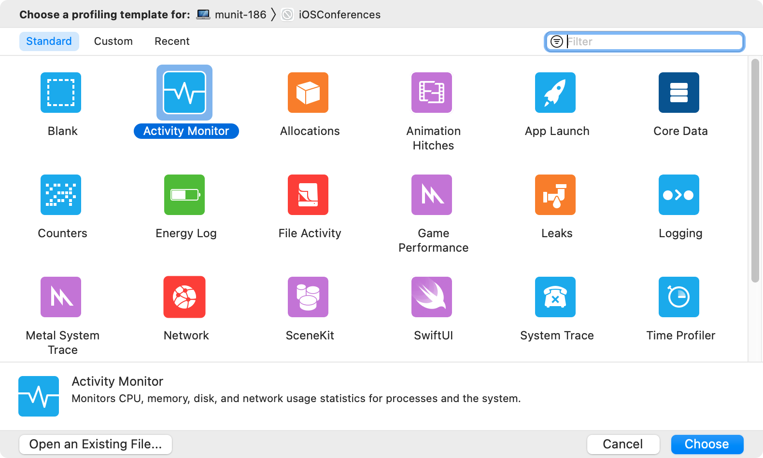Focus the Filter text field

(645, 41)
